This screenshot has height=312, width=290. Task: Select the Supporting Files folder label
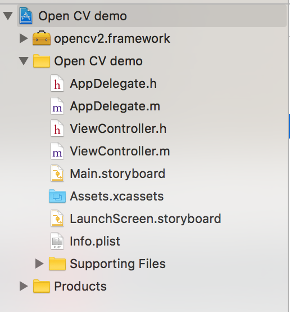[118, 264]
